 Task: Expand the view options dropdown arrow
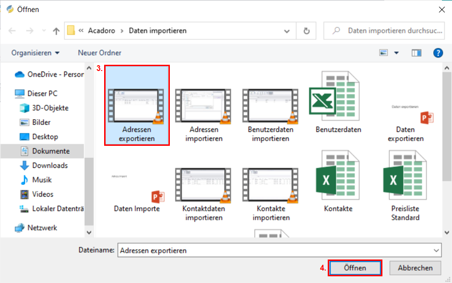click(x=396, y=53)
